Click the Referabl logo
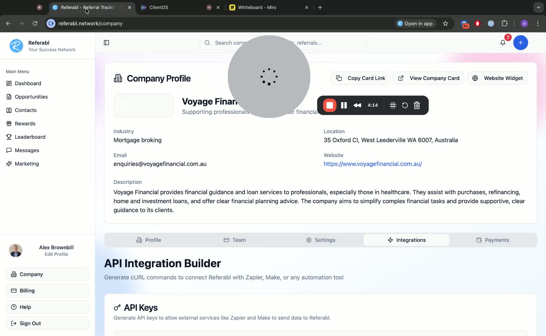Screen dimensions: 546x336 click(16, 46)
